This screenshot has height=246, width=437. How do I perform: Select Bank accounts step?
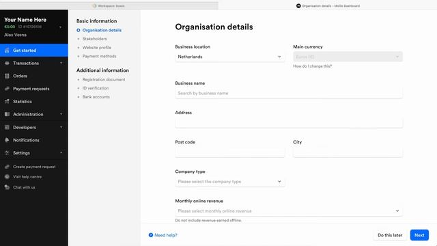[96, 97]
